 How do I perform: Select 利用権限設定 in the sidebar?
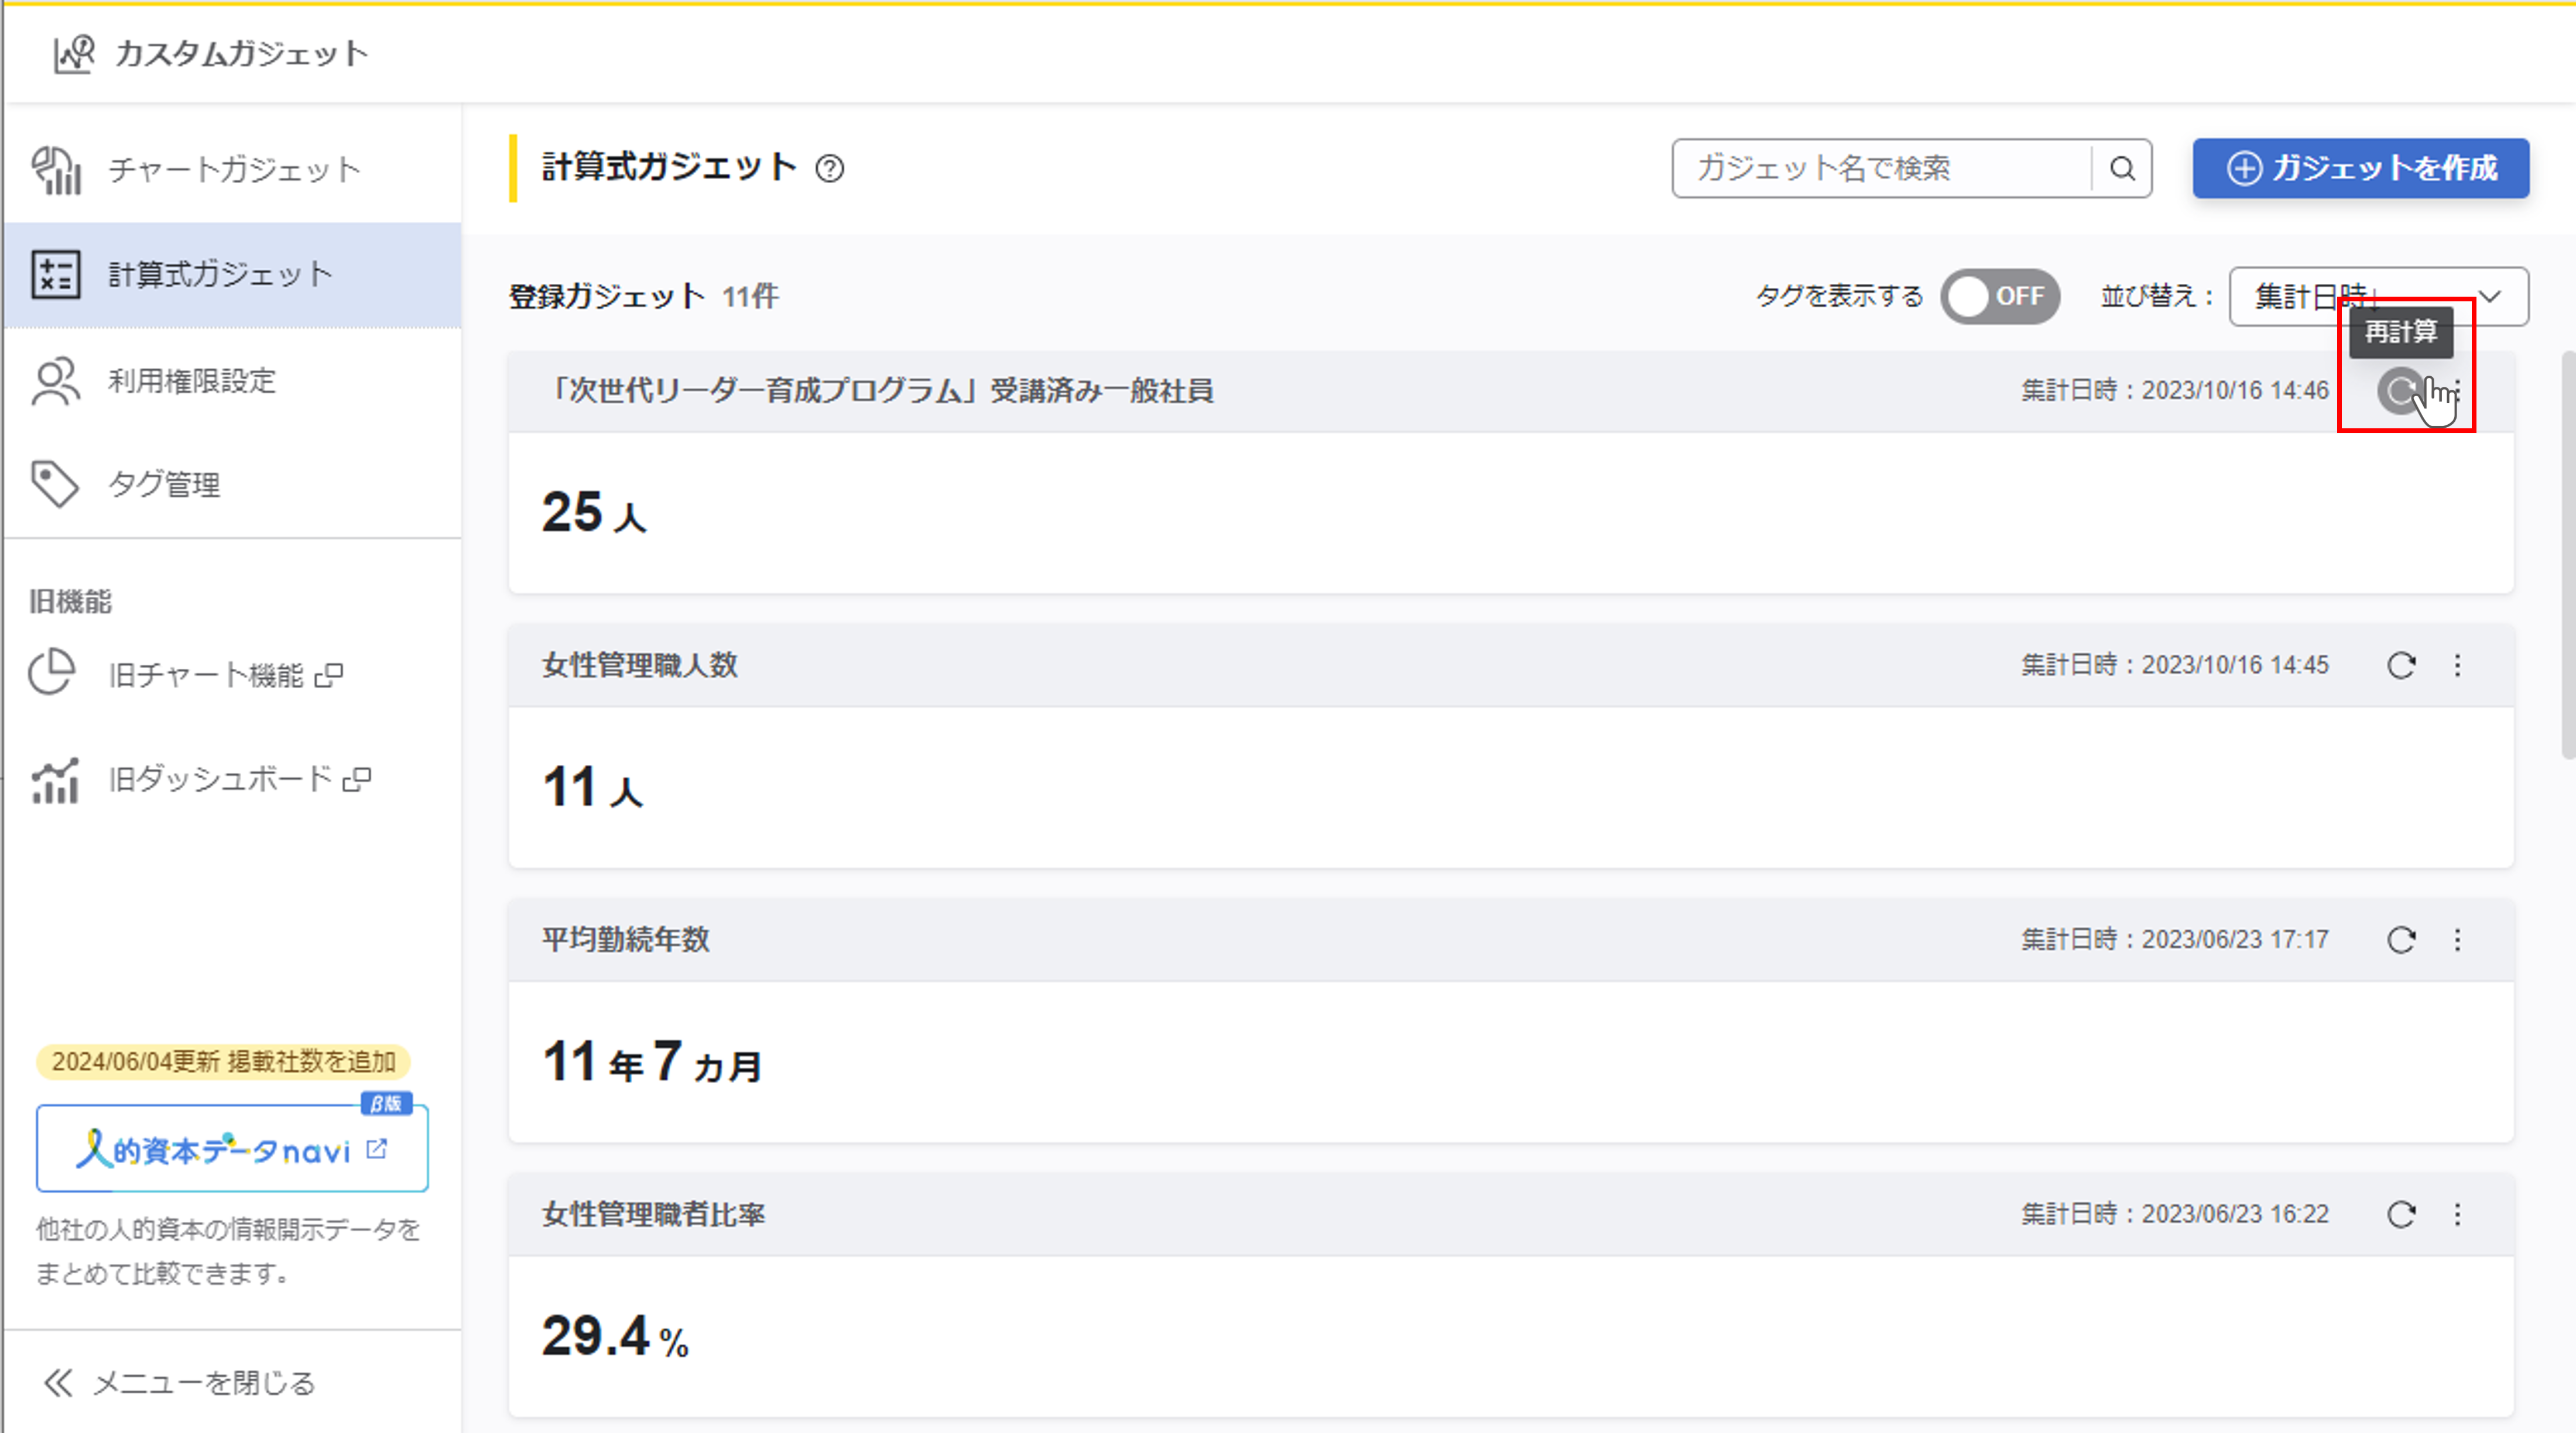pos(192,381)
